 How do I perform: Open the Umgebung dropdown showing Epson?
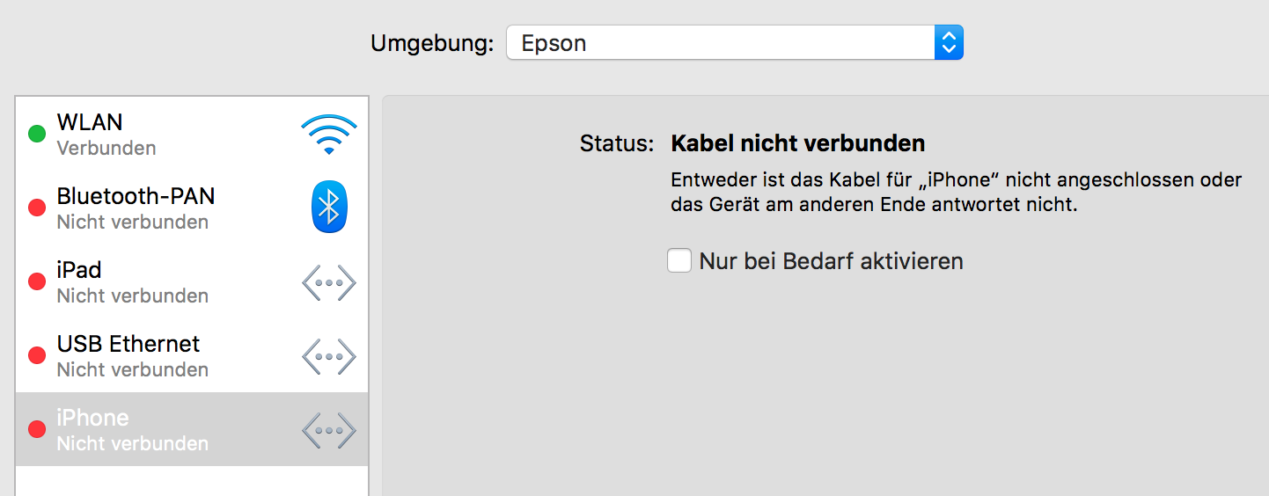click(x=720, y=43)
